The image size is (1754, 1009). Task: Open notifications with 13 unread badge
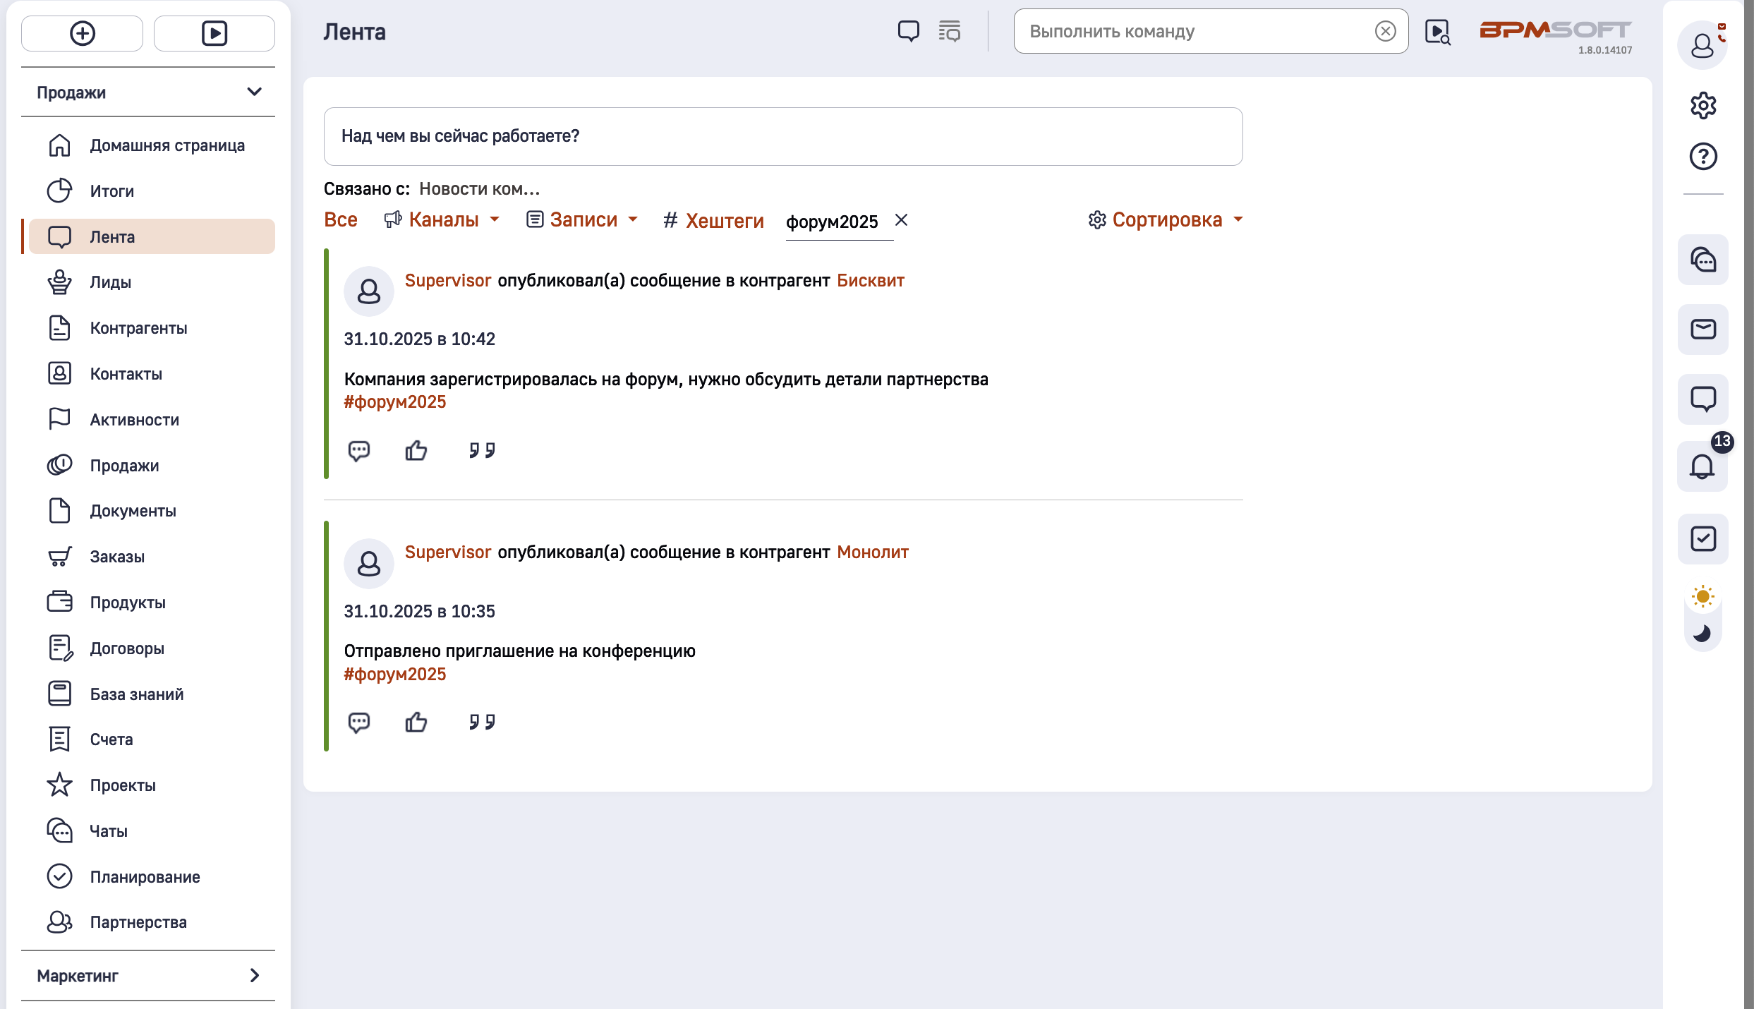pos(1703,467)
